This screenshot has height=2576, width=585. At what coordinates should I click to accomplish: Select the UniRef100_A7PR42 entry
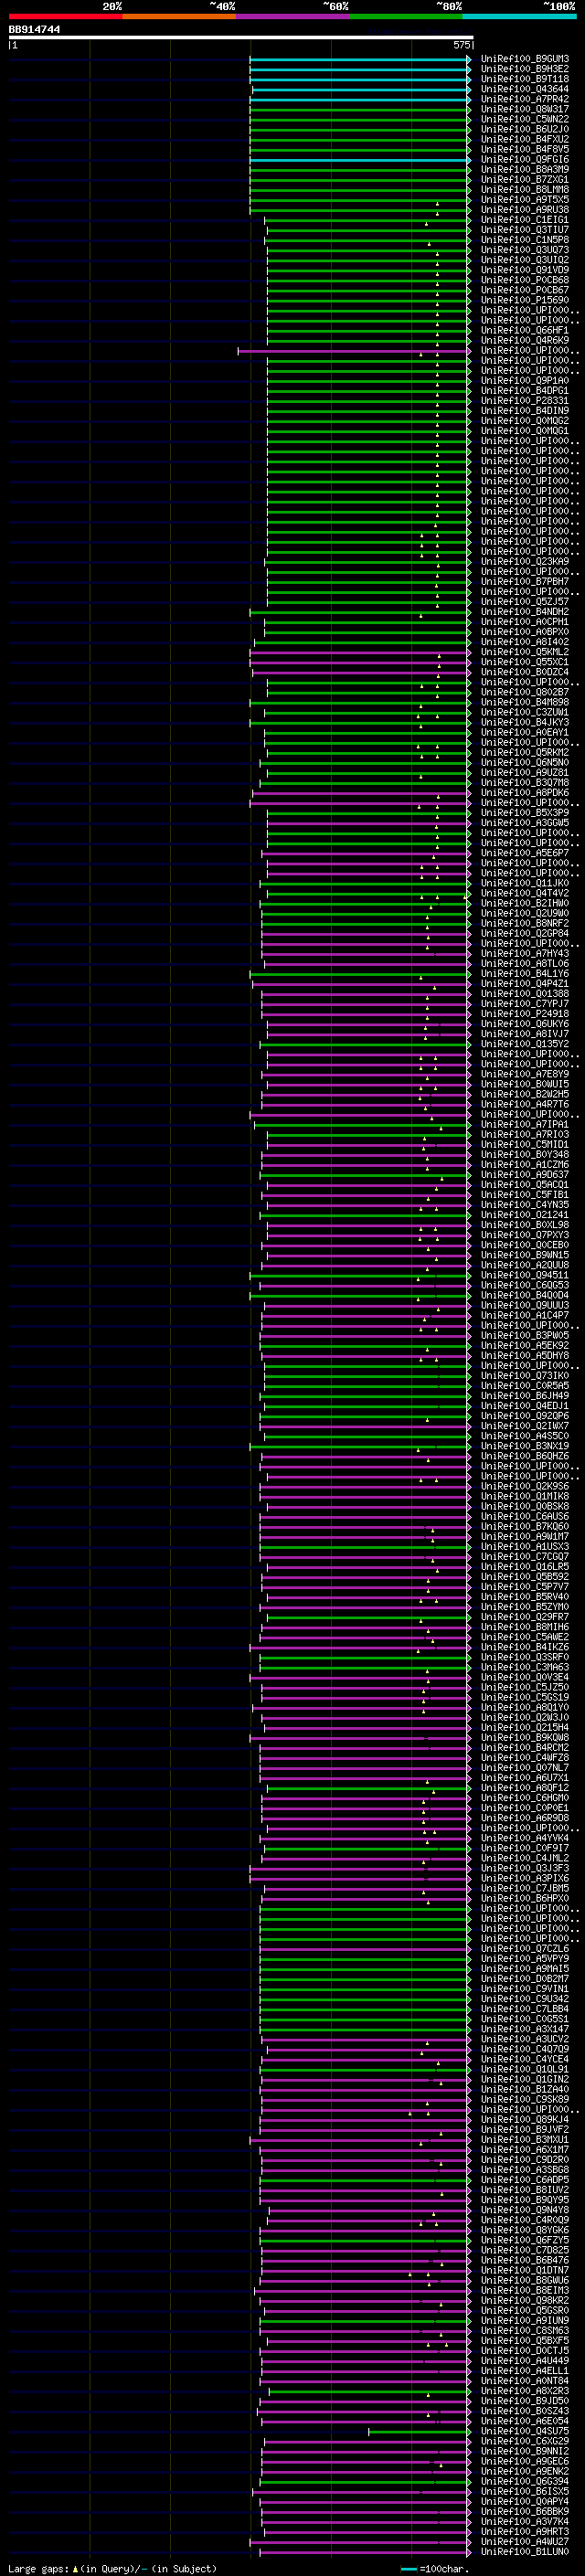click(524, 99)
